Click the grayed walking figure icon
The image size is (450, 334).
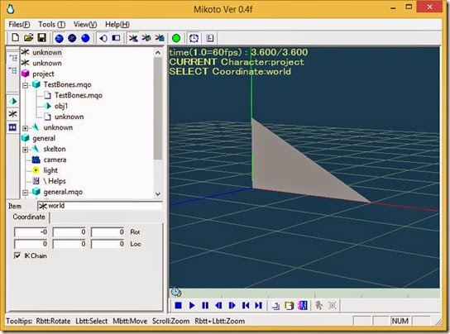(x=318, y=305)
